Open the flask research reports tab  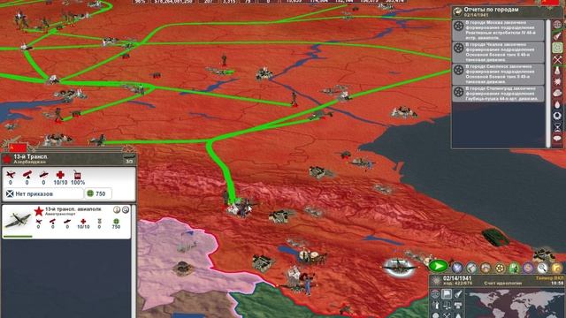[558, 71]
